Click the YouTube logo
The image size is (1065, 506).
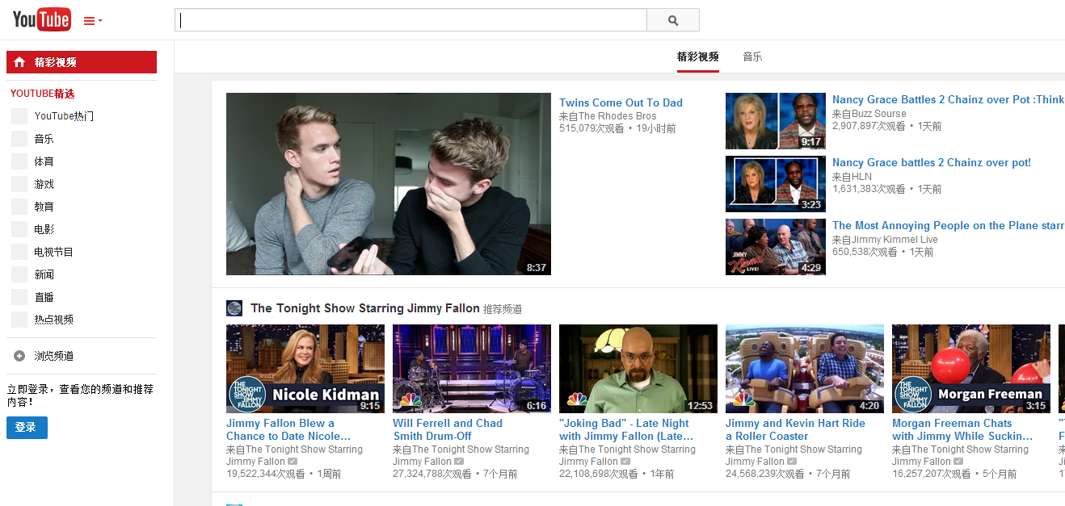42,19
